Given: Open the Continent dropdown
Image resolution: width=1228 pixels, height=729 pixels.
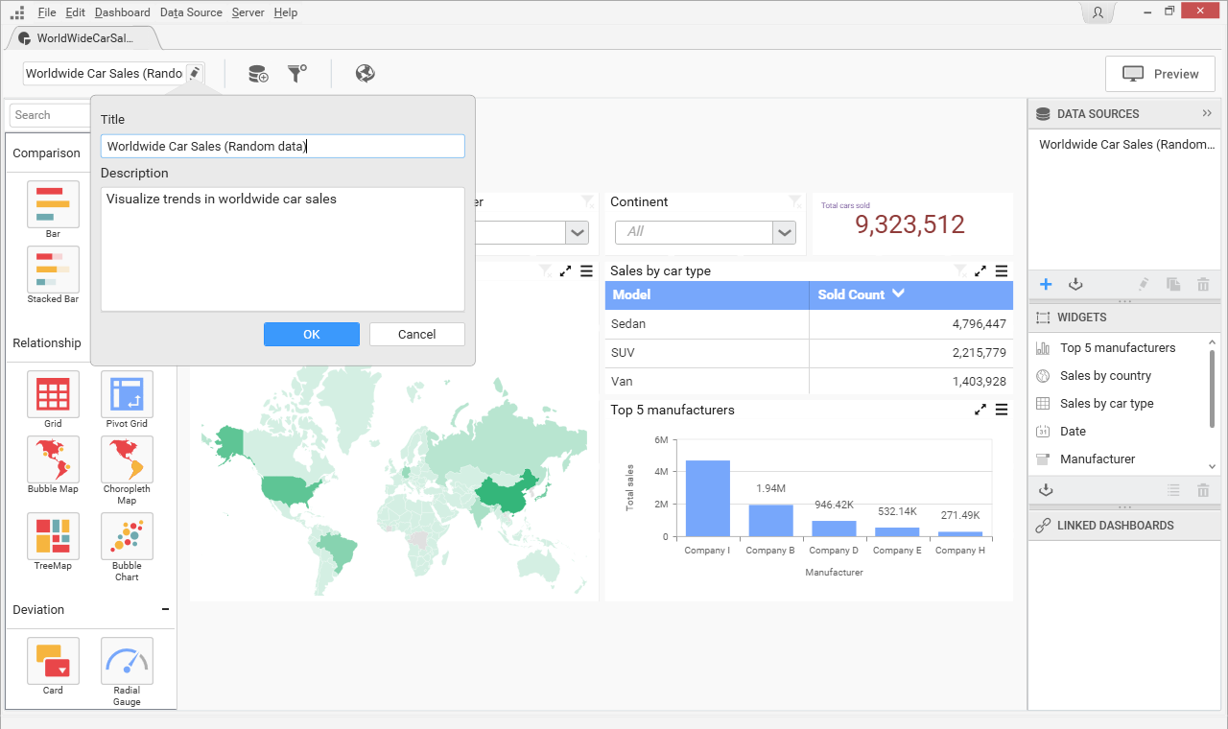Looking at the screenshot, I should [785, 232].
